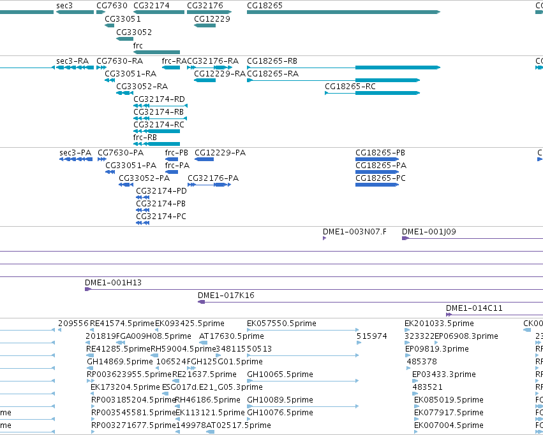Click the CG33051-RA transcript label
This screenshot has width=543, height=435.
click(x=131, y=74)
